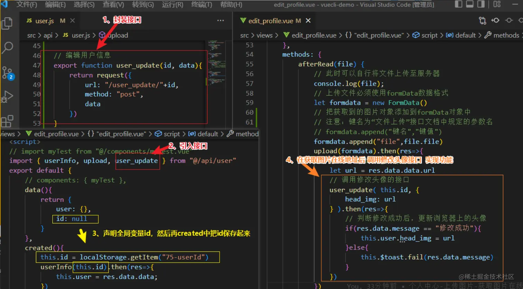Open the 选择(S) menu

84,4
